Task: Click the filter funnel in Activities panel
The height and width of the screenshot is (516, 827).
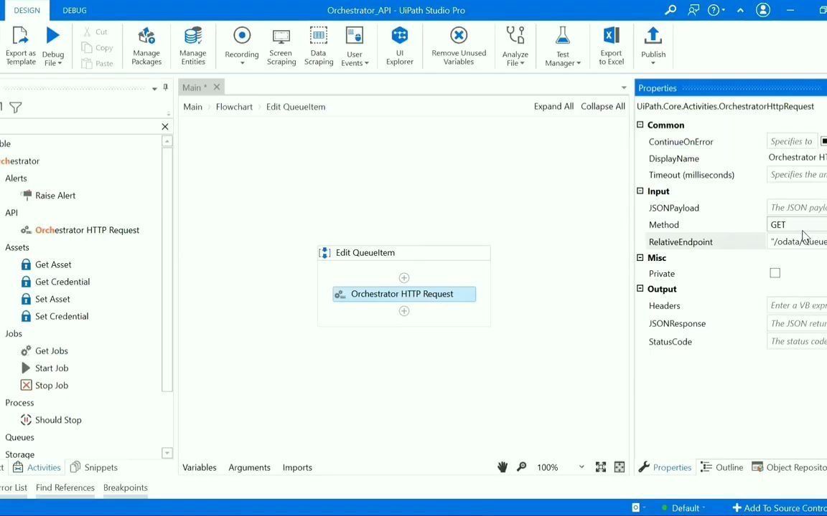Action: pyautogui.click(x=16, y=107)
